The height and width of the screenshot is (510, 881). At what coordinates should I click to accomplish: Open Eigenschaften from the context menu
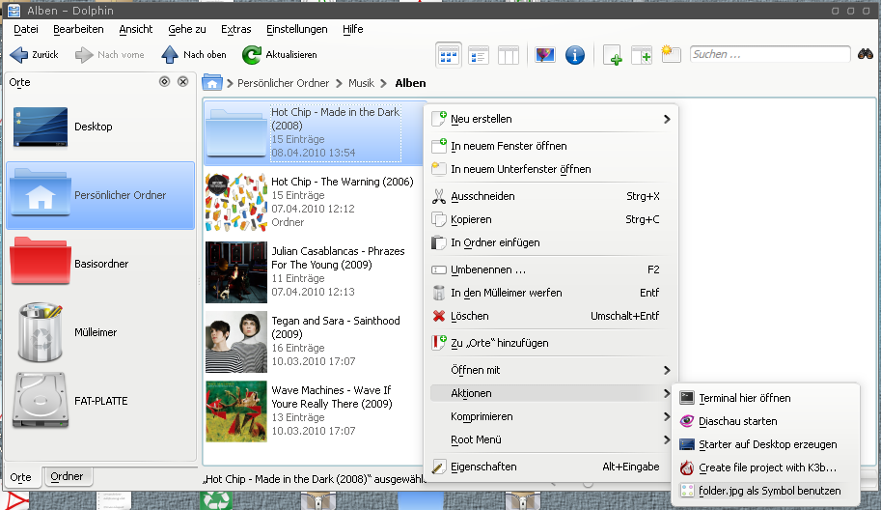[551, 467]
